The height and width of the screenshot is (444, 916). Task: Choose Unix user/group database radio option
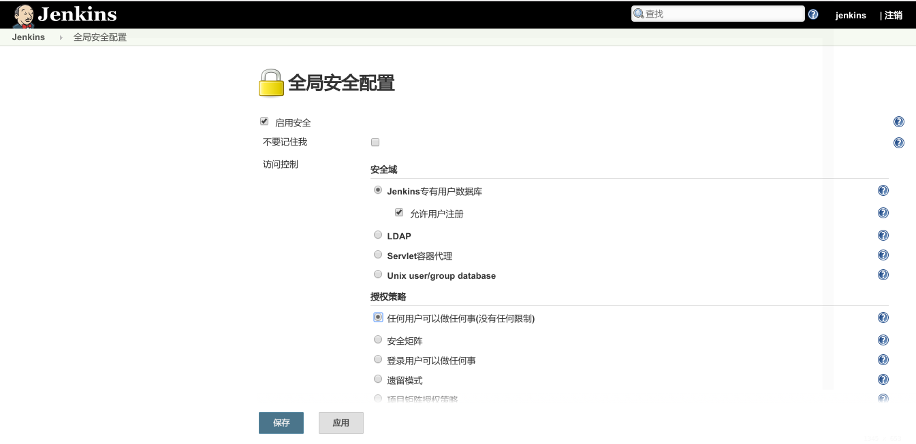(378, 275)
